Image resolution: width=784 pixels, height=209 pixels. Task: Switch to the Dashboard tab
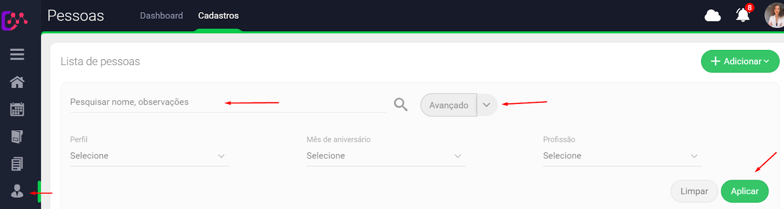pyautogui.click(x=161, y=16)
